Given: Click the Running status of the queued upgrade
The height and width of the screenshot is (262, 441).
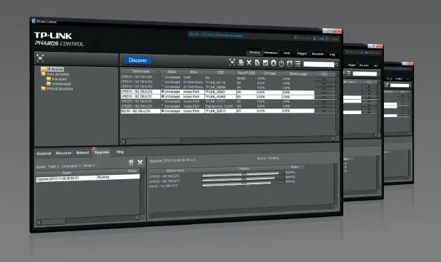Looking at the screenshot, I should click(x=103, y=177).
